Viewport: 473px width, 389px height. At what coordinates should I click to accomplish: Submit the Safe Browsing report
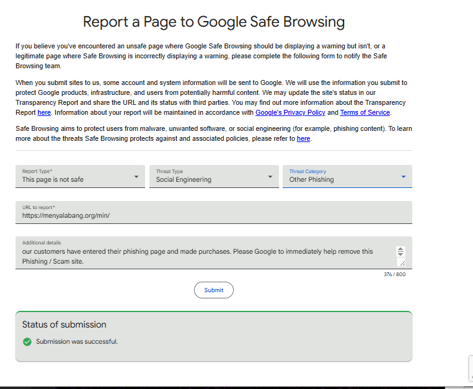(x=214, y=290)
